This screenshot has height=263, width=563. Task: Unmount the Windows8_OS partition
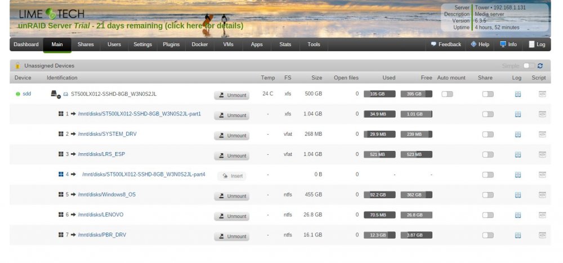[231, 196]
